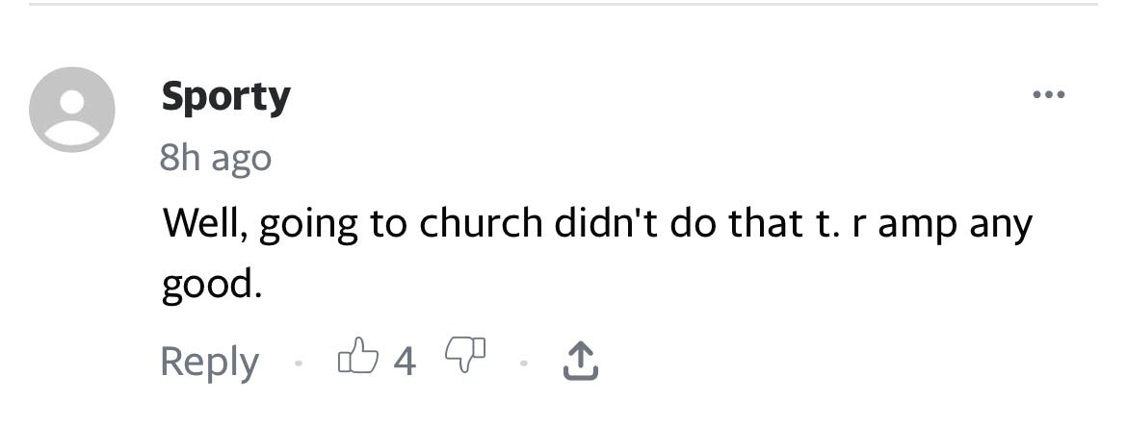Click the dot separator before share icon
Screen dimensions: 1127x427
click(524, 364)
